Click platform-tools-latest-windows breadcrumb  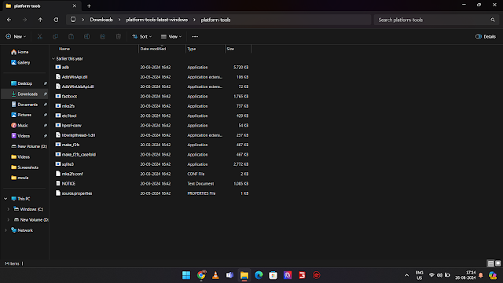[x=157, y=20]
